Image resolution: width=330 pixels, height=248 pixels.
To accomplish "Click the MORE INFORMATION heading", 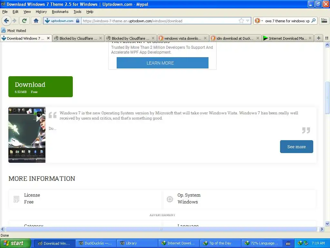I will 42,178.
